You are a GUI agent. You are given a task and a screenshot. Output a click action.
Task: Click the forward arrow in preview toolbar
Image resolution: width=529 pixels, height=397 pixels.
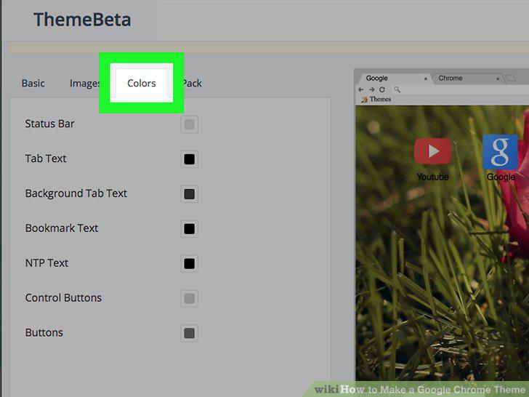[x=372, y=89]
